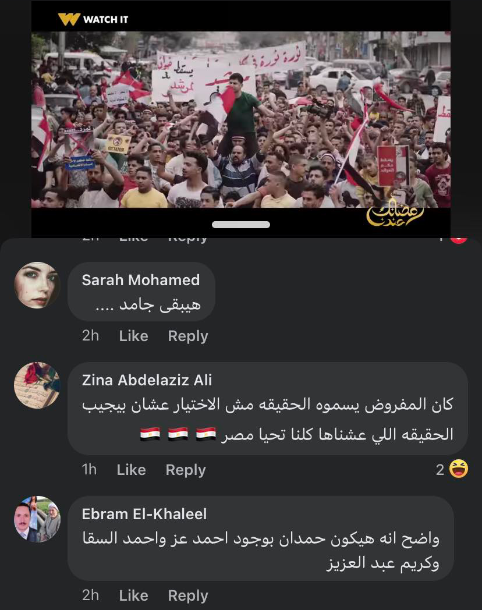Like Sarah Mohamed's comment

(133, 336)
